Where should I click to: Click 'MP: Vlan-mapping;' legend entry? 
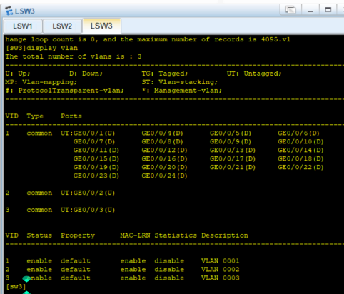pos(41,82)
